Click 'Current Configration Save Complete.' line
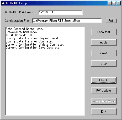This screenshot has width=122, height=120. pos(33,48)
